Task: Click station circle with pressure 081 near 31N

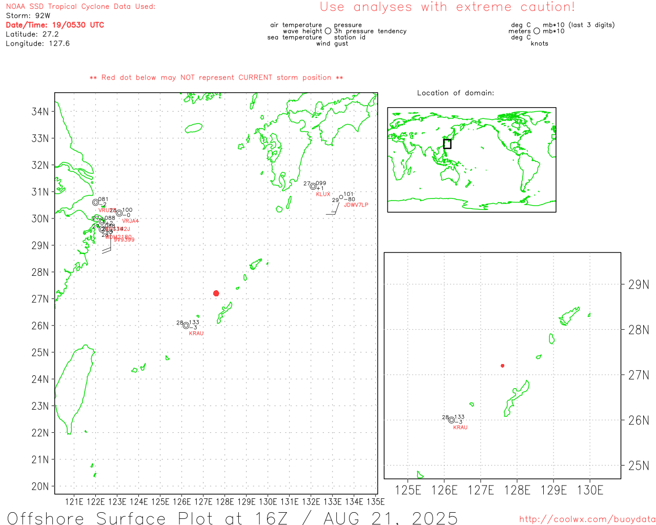Action: 95,203
